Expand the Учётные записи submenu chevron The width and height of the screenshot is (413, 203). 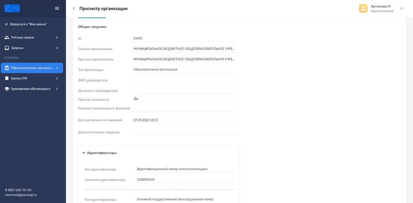(x=57, y=38)
